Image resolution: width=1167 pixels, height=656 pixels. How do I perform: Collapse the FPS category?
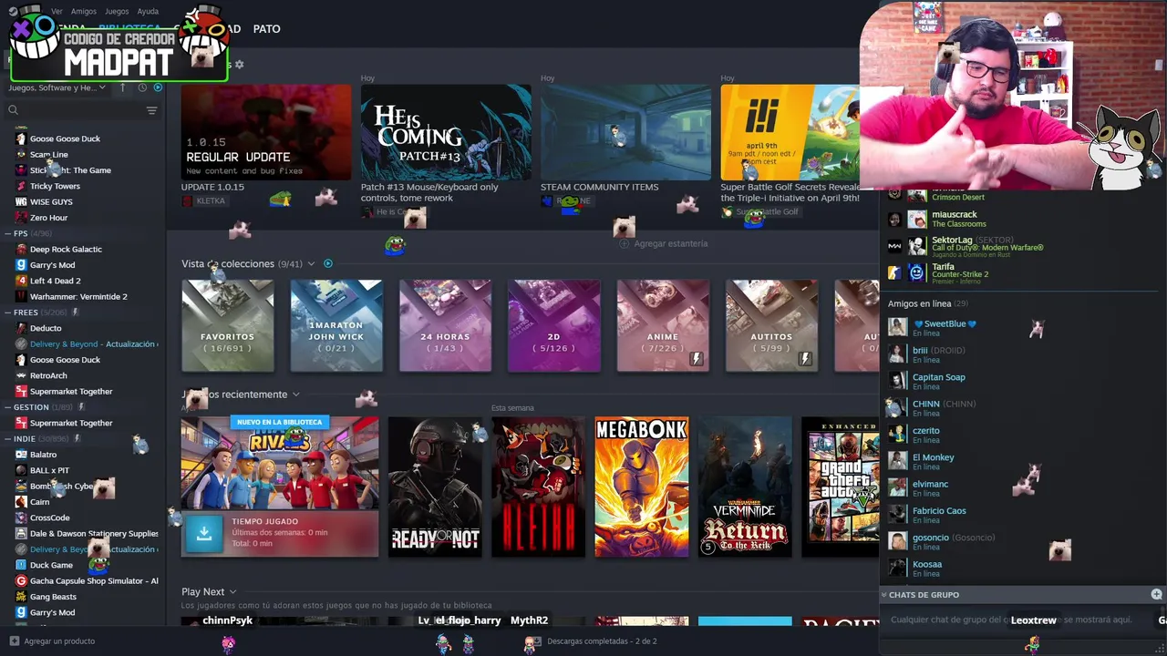[x=8, y=233]
